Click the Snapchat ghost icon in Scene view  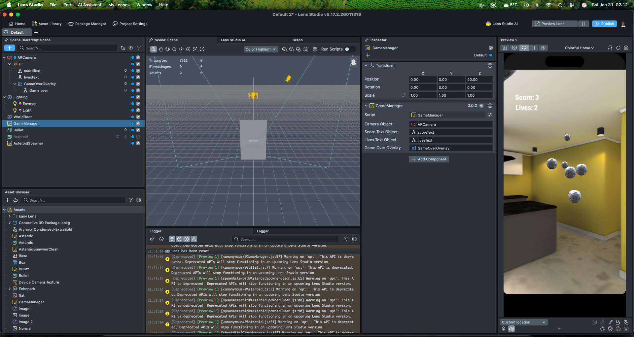coord(354,62)
